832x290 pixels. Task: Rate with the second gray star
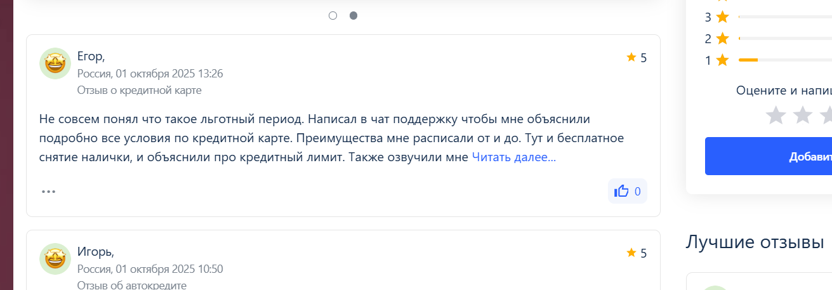coord(803,115)
